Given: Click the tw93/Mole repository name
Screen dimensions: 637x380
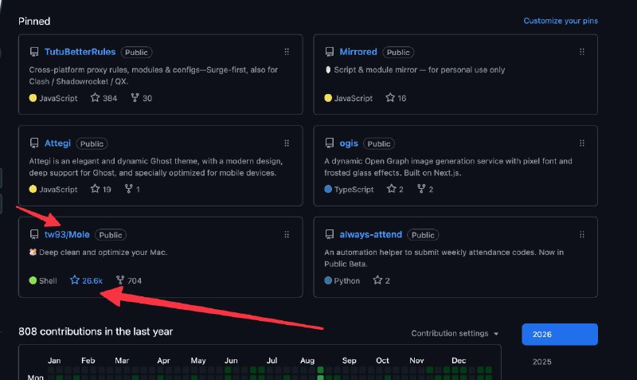Looking at the screenshot, I should point(67,235).
